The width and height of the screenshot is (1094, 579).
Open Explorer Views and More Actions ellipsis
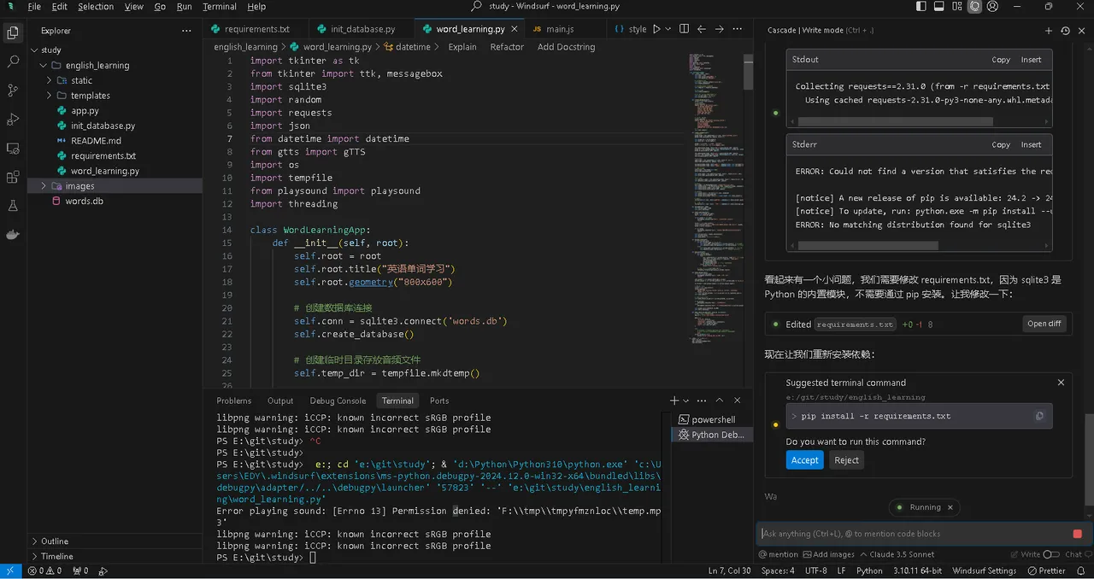pos(186,31)
